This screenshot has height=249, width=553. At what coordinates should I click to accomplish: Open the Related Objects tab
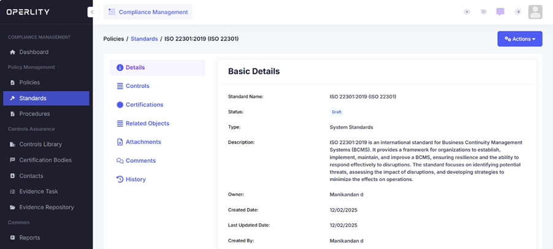[x=147, y=124]
